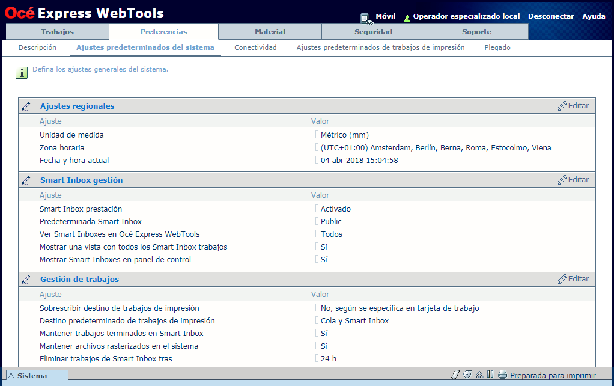Click the paper sheet icon in status bar
The image size is (614, 386).
pos(455,375)
